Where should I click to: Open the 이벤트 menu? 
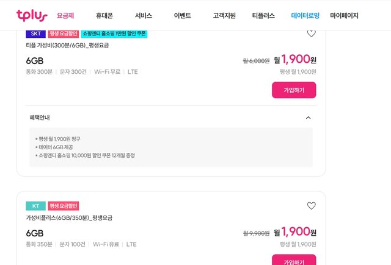183,16
